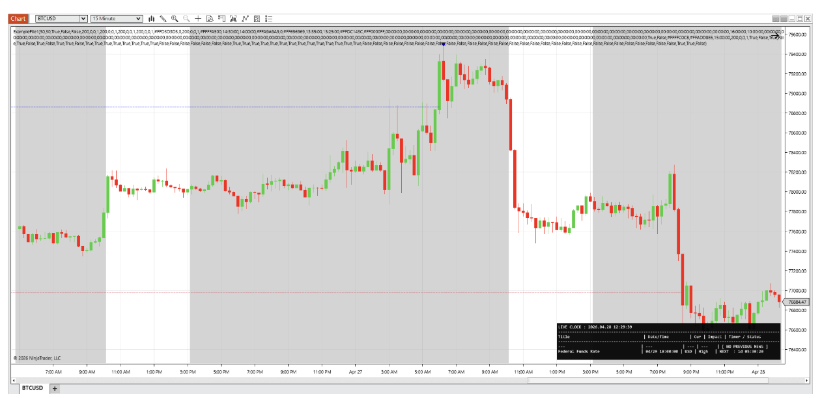Viewport: 822px width, 398px height.
Task: Click the Timer / Status column header
Action: 744,337
